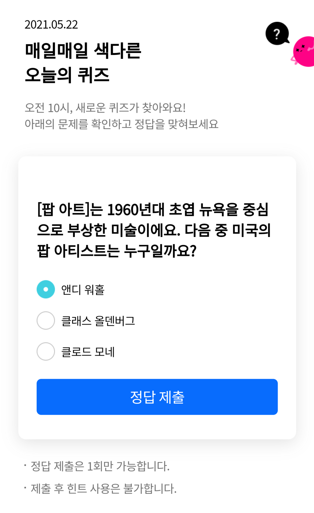Click the 정답 제출은 1회만 가능합니다 notice
The width and height of the screenshot is (314, 513).
point(100,466)
